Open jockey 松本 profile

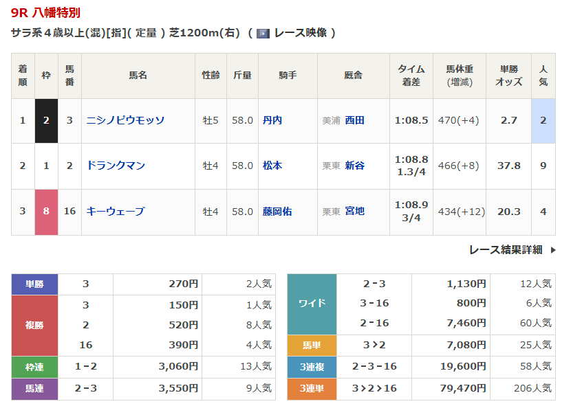coord(272,166)
